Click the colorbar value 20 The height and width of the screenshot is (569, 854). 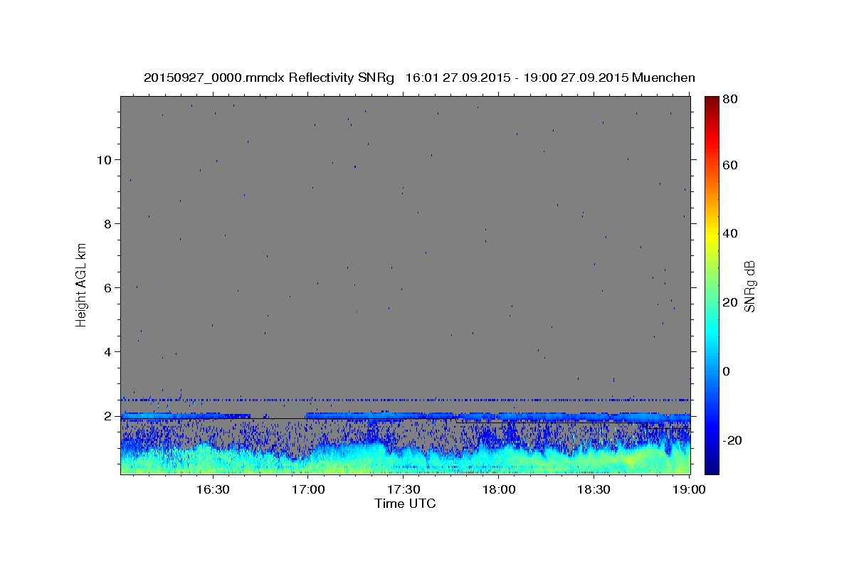click(729, 302)
